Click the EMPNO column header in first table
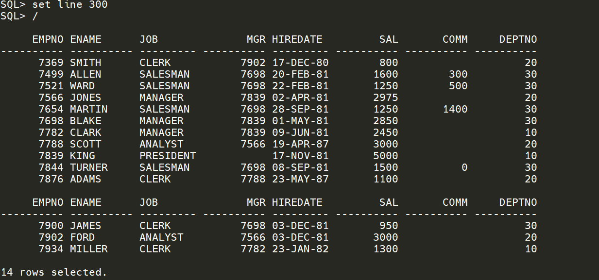 coord(48,39)
